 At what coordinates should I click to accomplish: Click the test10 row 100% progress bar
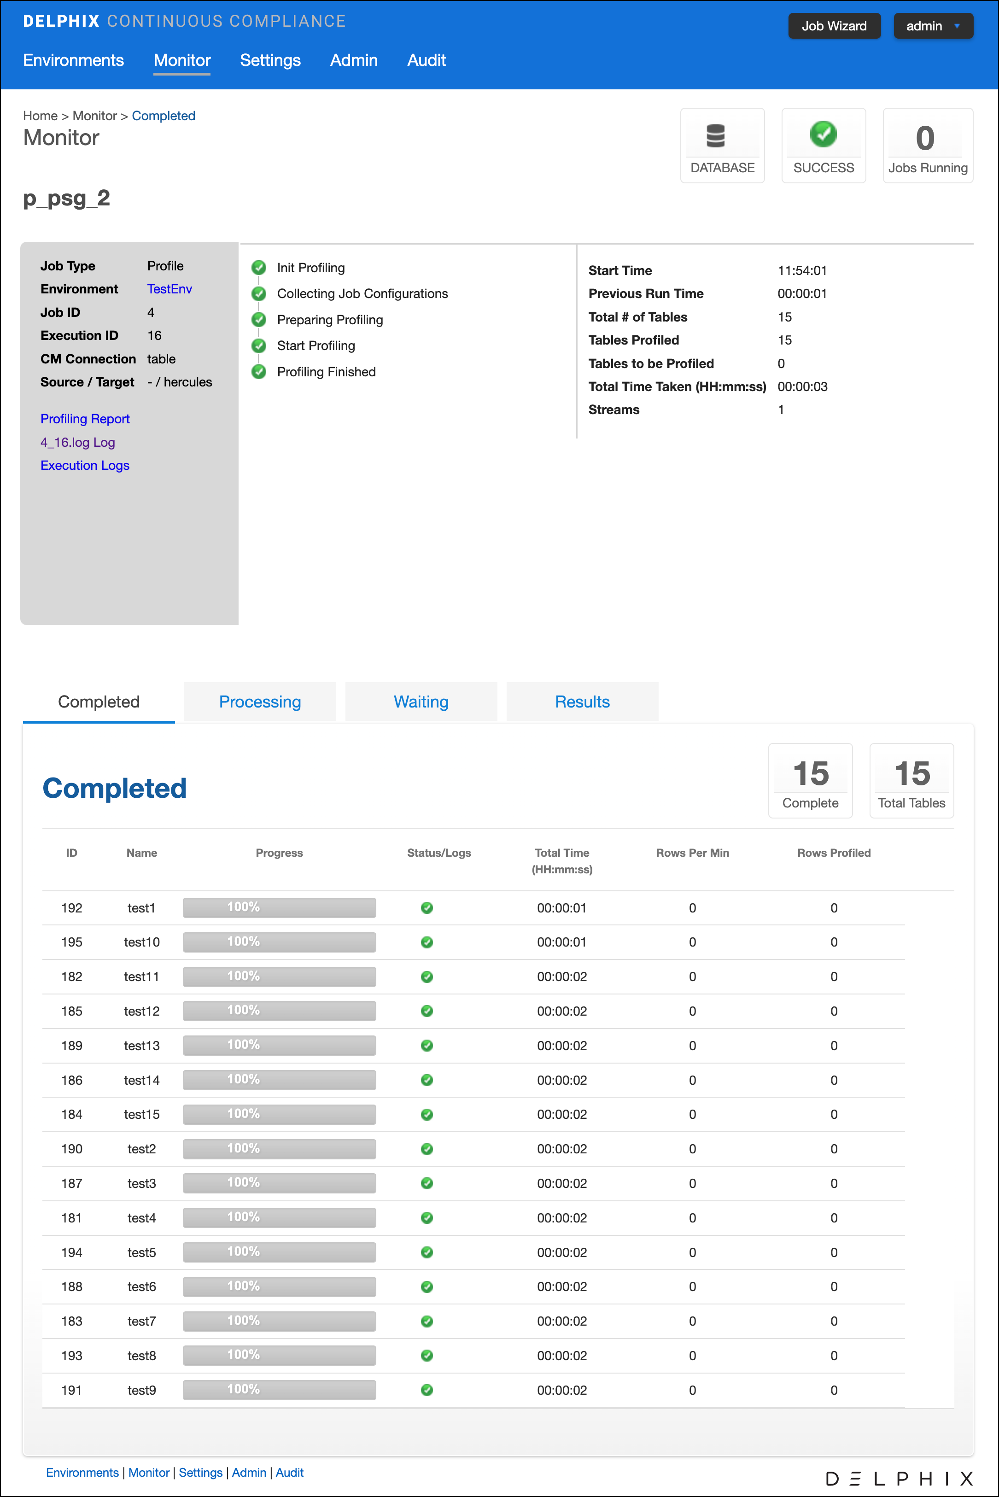(x=279, y=942)
